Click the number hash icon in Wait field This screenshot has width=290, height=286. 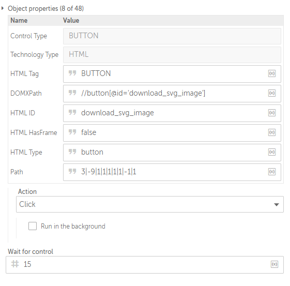coord(15,264)
